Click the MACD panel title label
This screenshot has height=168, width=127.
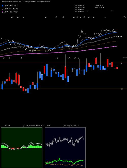8,126
